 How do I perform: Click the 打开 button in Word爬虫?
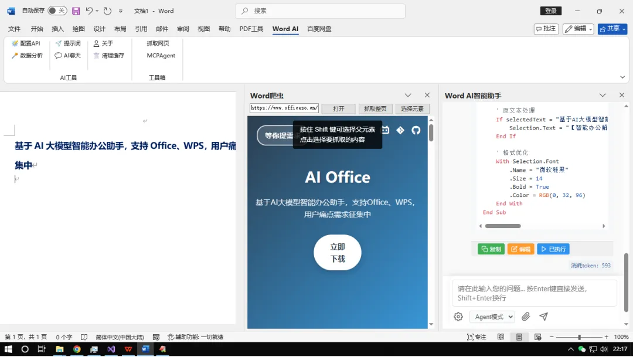[338, 108]
